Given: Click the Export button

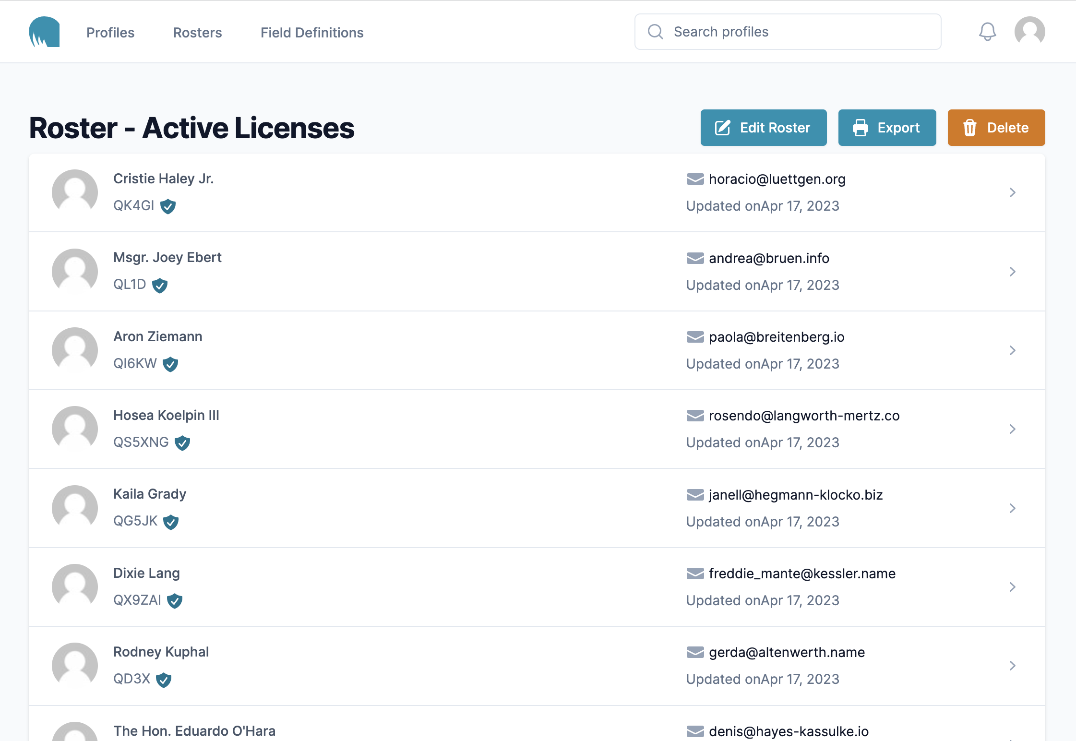Looking at the screenshot, I should pyautogui.click(x=887, y=128).
